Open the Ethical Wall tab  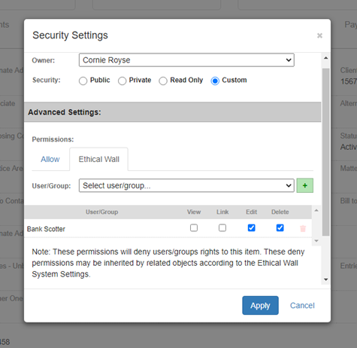99,159
